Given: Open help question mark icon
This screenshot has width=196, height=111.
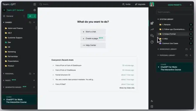Looking at the screenshot, I should click(152, 42).
